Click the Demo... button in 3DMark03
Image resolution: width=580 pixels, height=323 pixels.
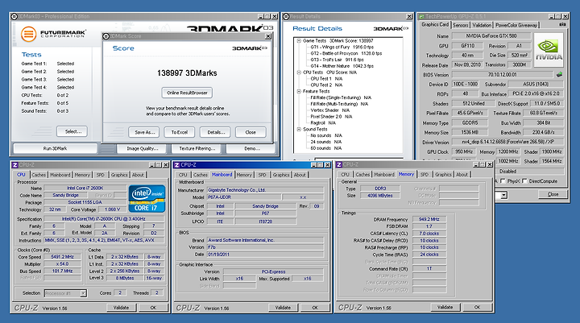pyautogui.click(x=251, y=148)
